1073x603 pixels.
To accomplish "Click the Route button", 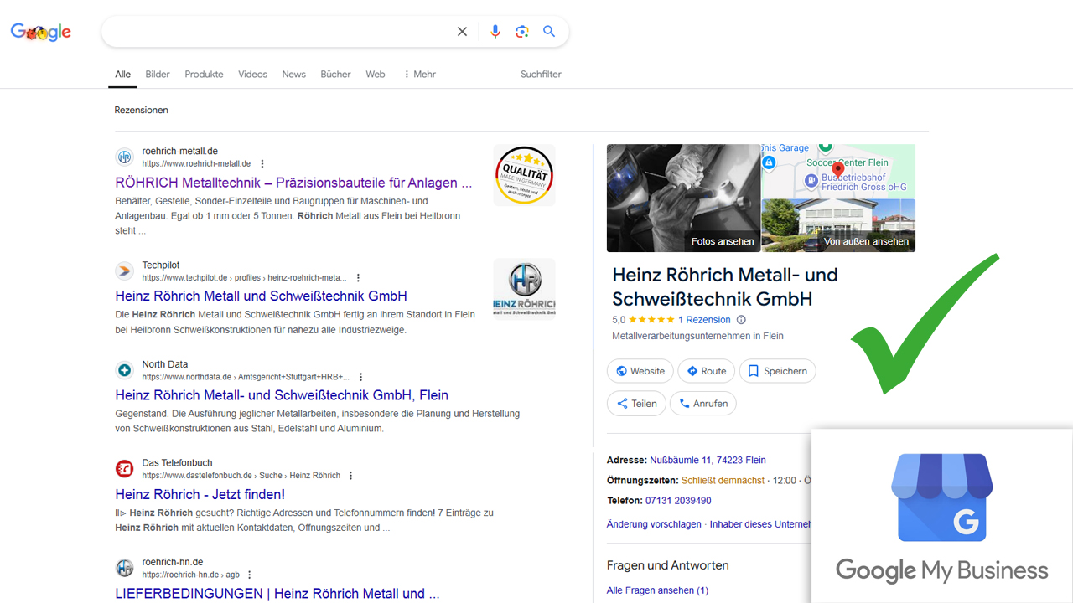I will click(x=706, y=371).
